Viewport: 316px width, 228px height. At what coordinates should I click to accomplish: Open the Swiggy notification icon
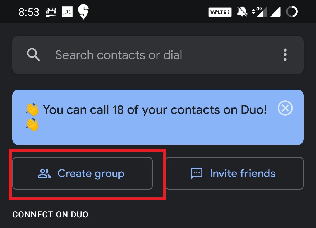pyautogui.click(x=83, y=12)
